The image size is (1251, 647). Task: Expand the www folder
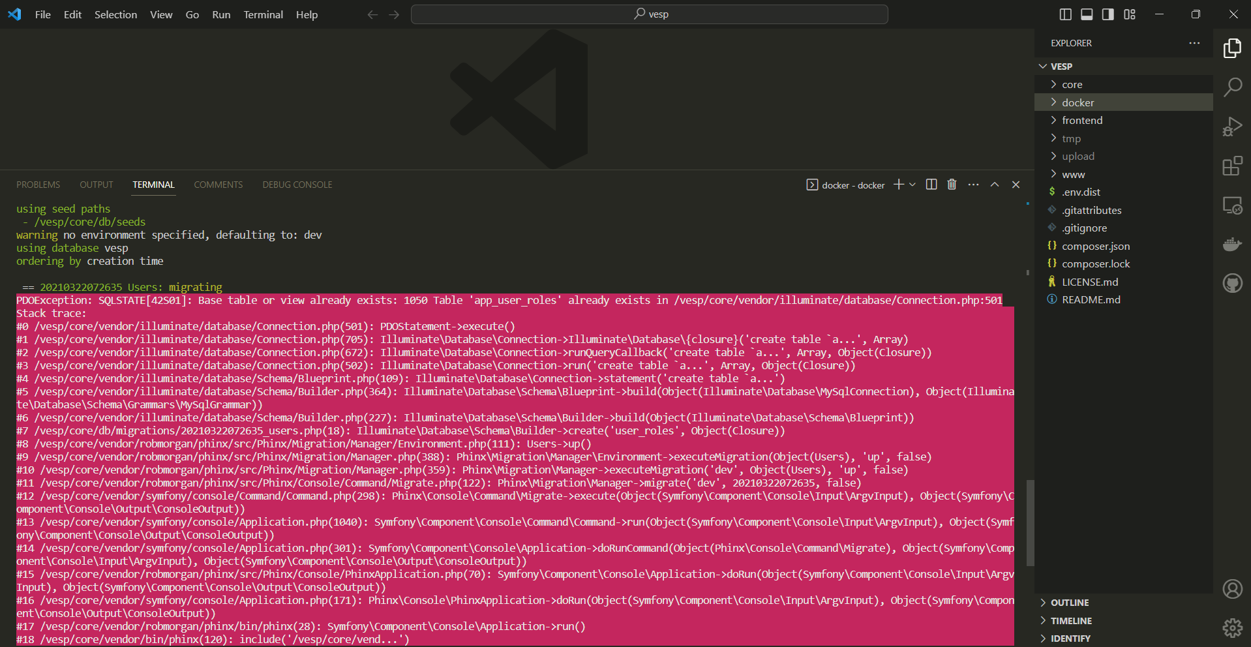tap(1123, 174)
